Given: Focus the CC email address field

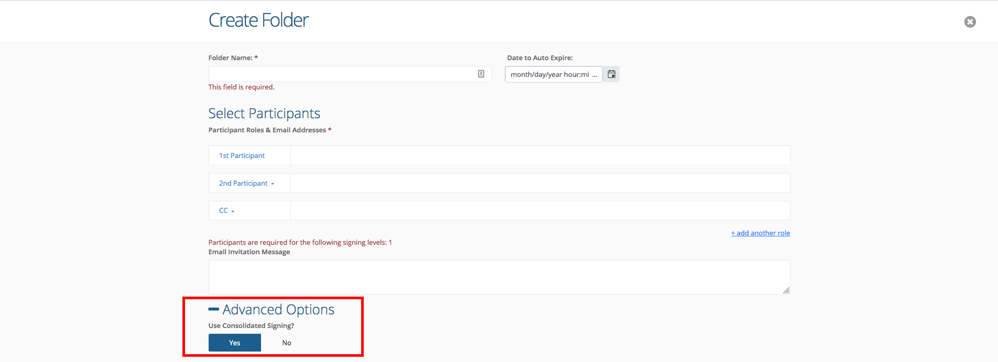Looking at the screenshot, I should [540, 211].
